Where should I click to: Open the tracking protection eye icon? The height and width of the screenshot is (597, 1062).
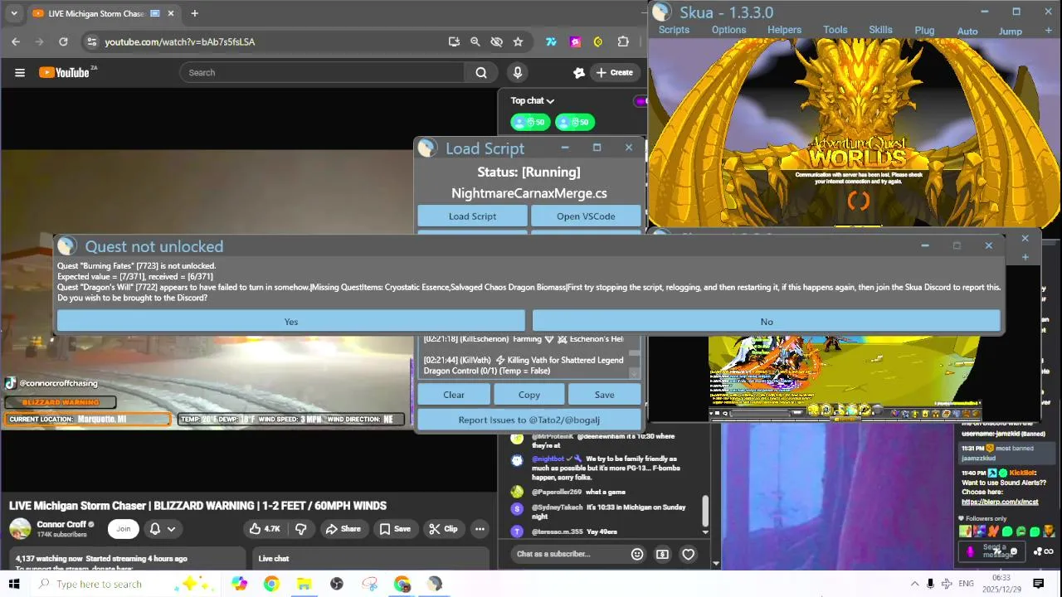point(496,41)
